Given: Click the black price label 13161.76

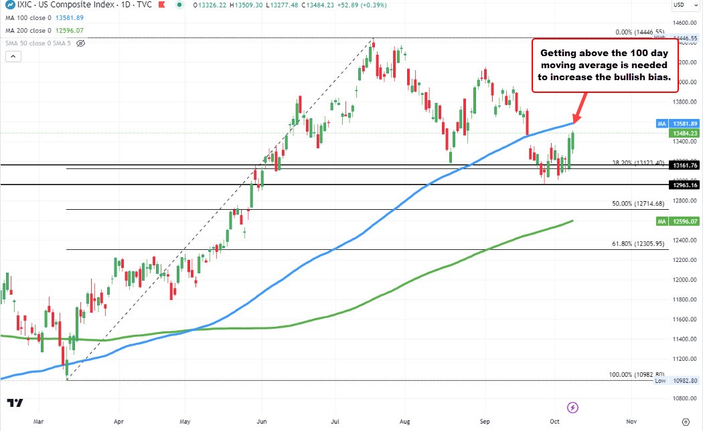Looking at the screenshot, I should 685,165.
